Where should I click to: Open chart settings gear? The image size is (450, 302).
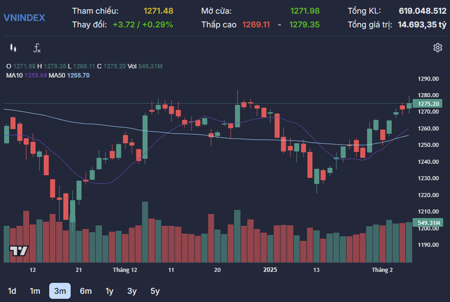[x=438, y=48]
